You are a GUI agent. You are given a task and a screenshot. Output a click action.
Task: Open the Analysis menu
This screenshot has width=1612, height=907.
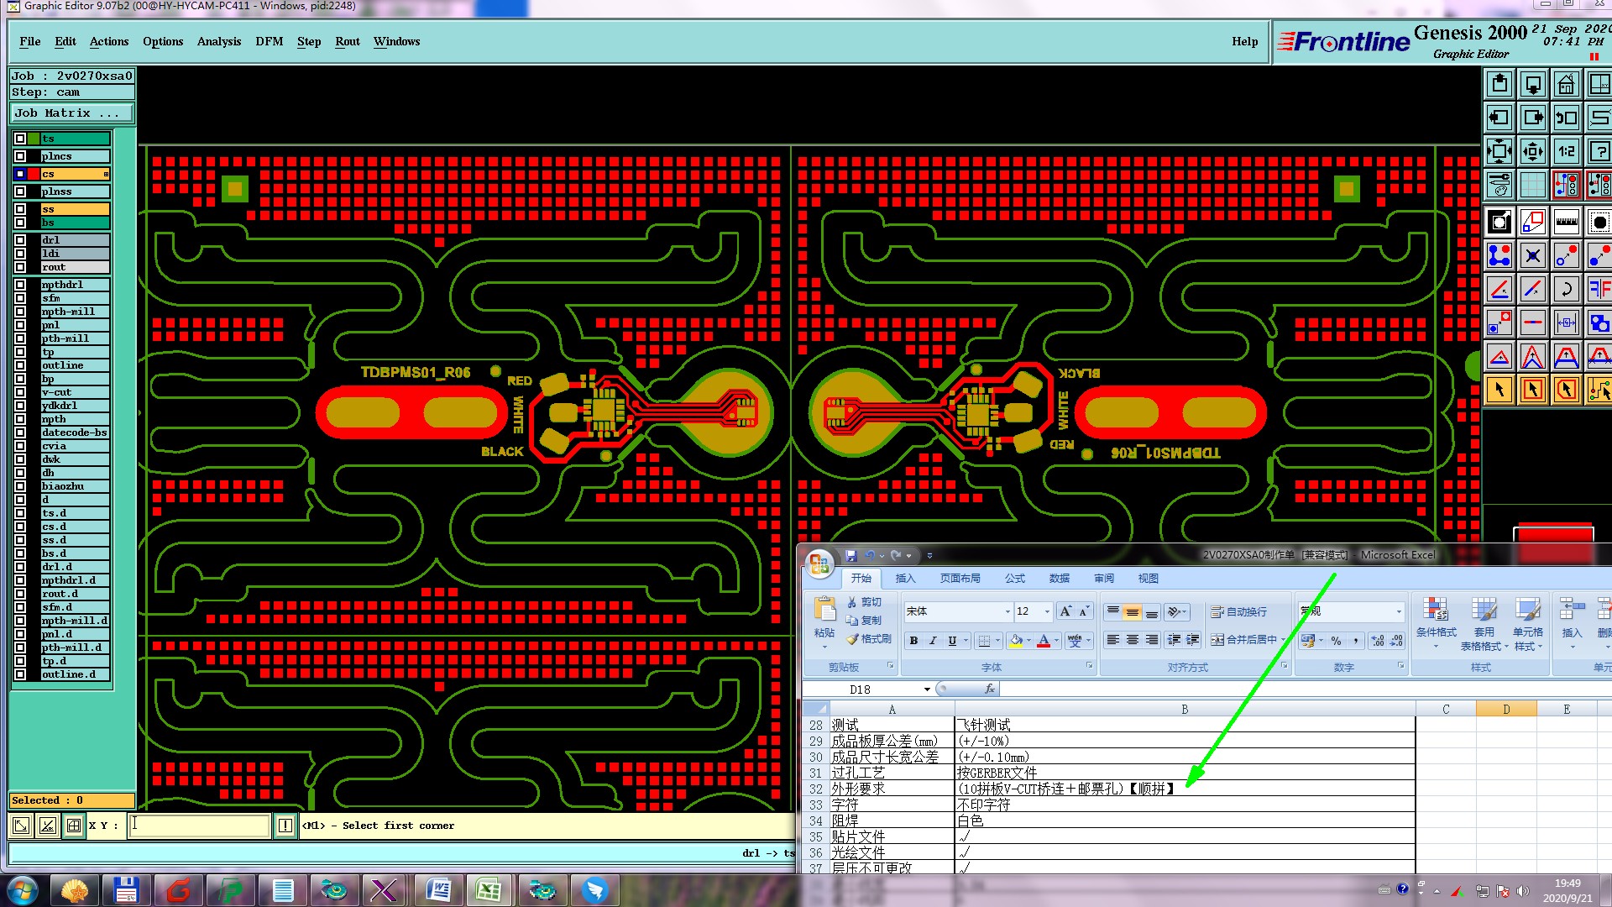[218, 41]
